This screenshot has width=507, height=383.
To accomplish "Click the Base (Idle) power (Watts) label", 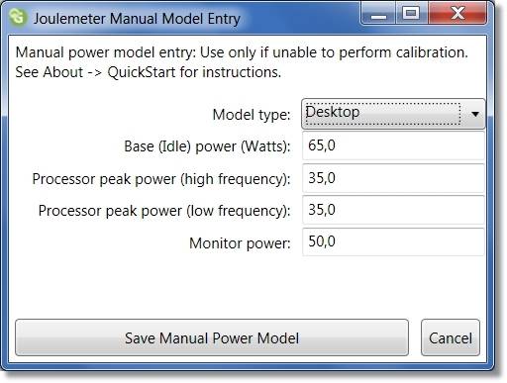I will click(207, 146).
